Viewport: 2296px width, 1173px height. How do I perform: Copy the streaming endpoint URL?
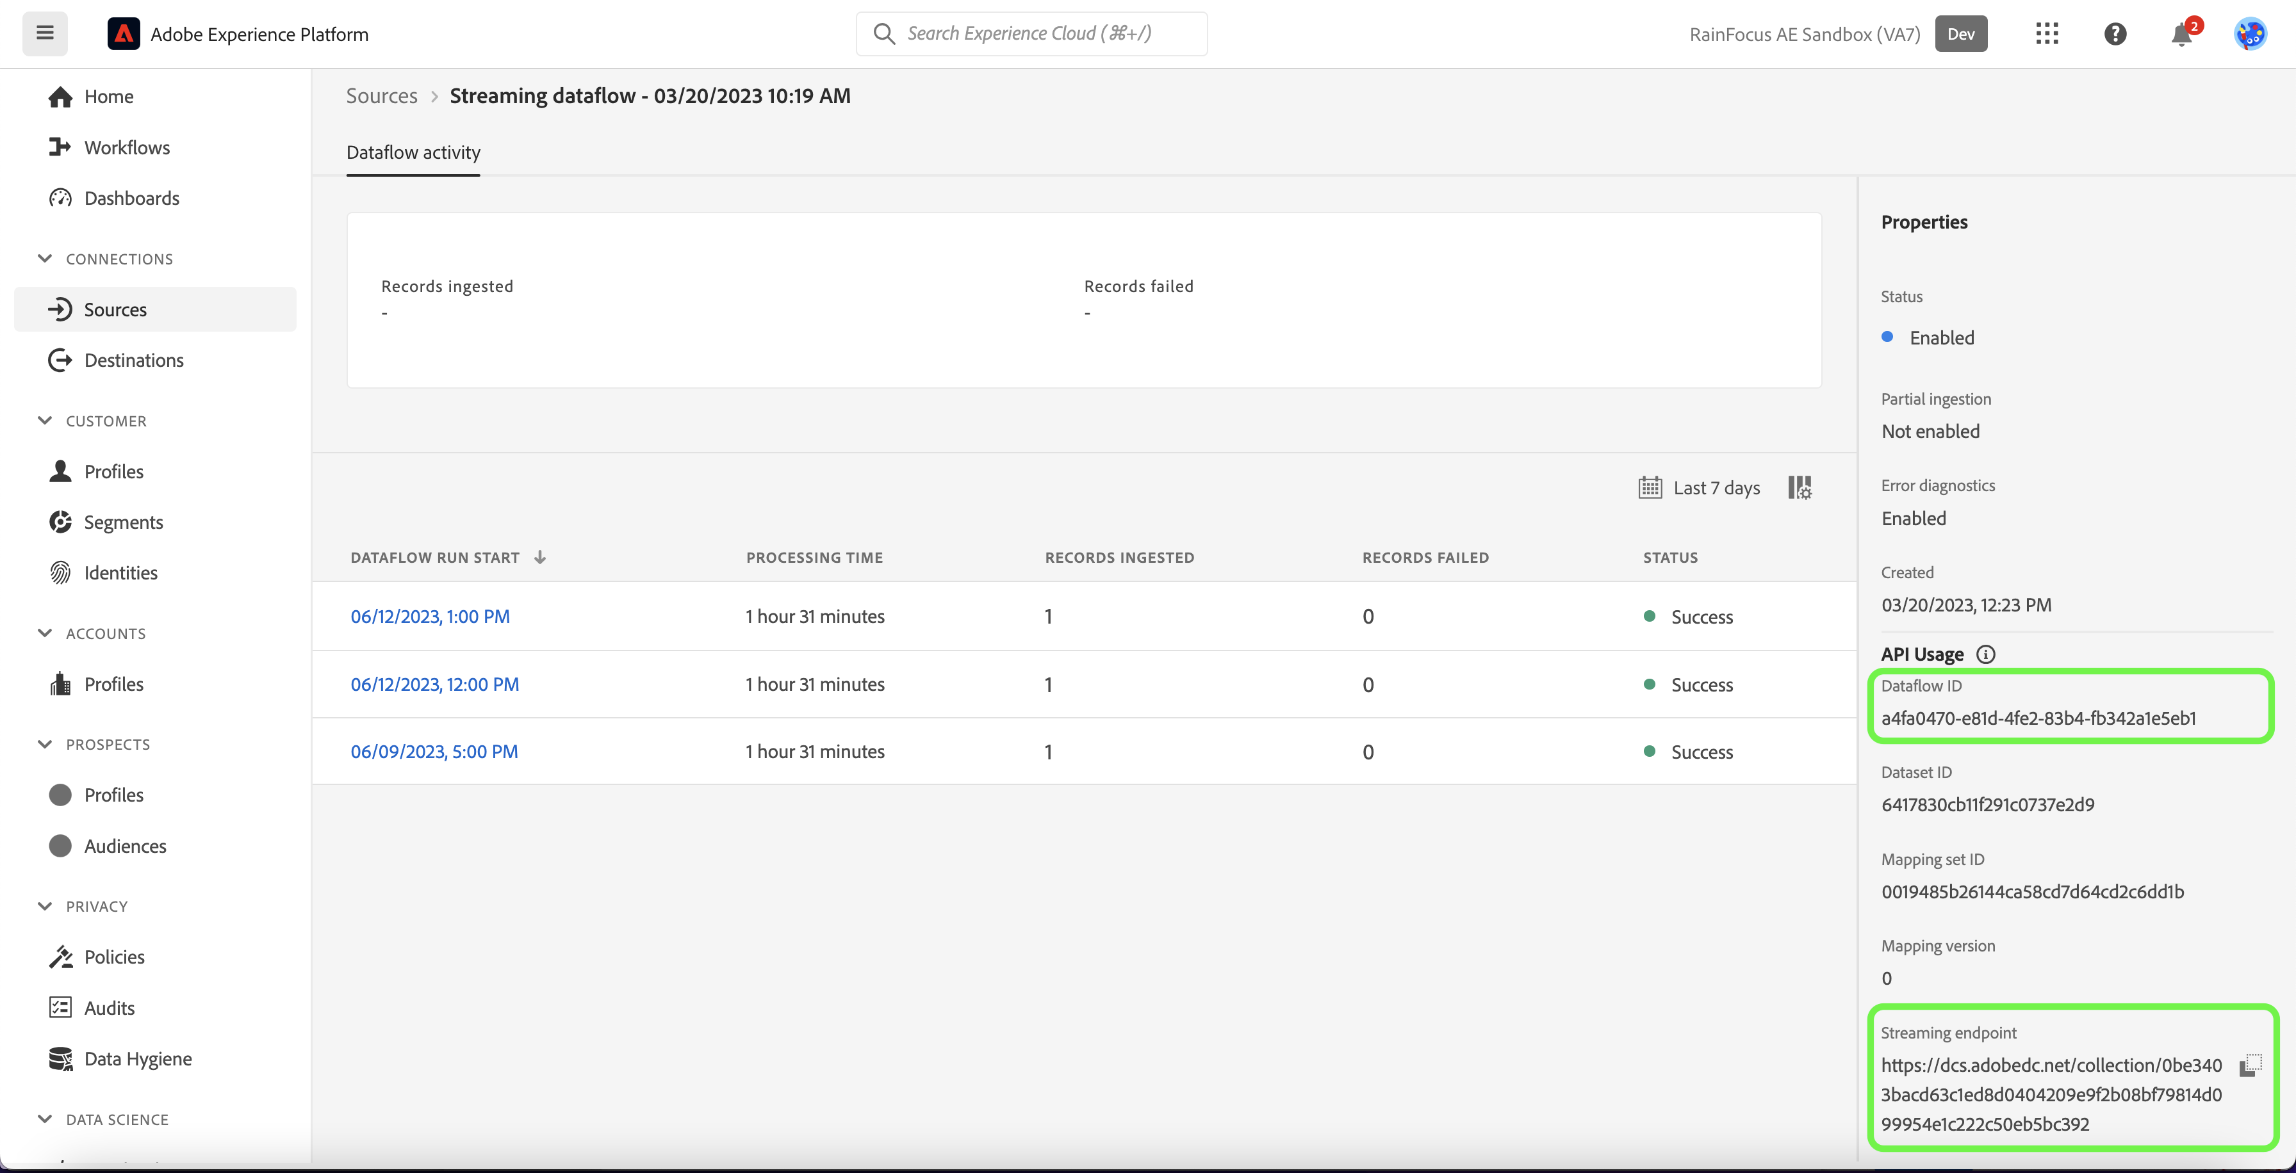[2250, 1064]
